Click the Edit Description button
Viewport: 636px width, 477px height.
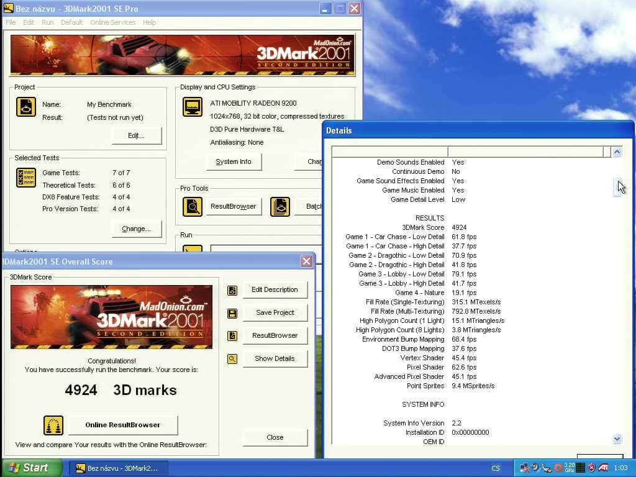(275, 289)
